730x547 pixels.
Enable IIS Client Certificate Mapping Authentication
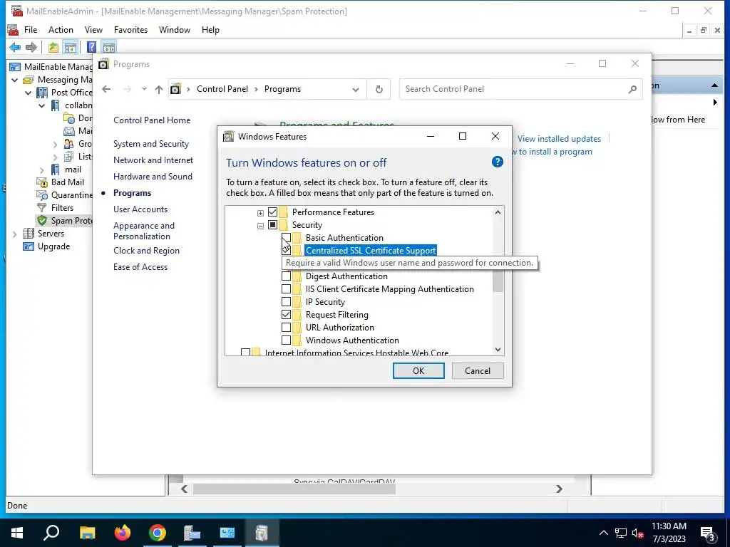click(287, 289)
